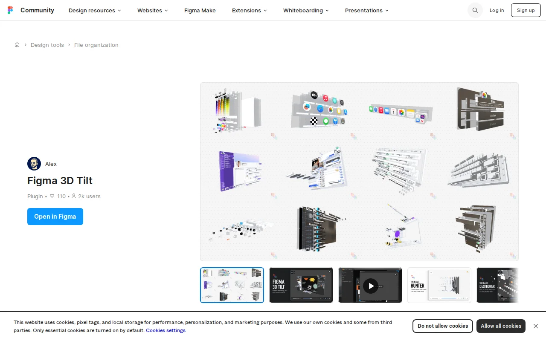Click Do not allow cookies

point(443,326)
